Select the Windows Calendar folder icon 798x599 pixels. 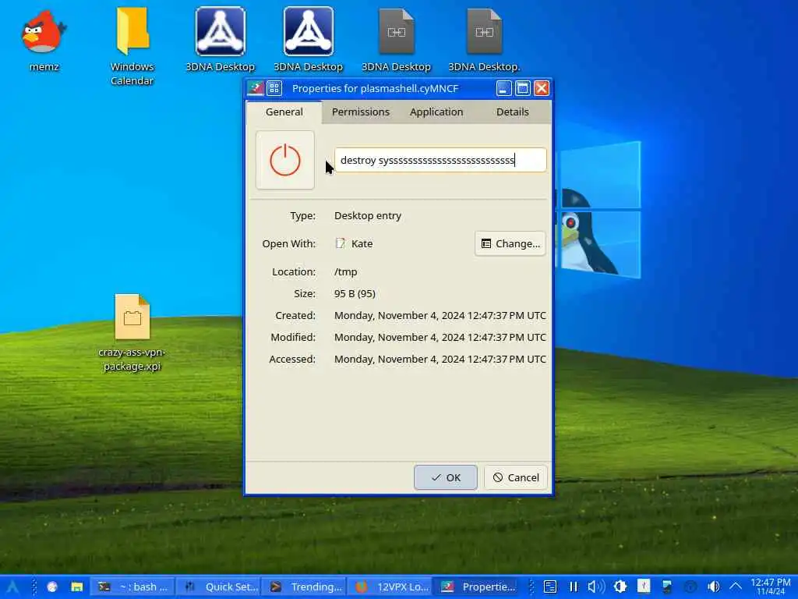coord(132,31)
